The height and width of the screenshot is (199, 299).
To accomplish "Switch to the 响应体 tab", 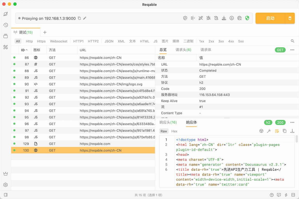I will (191, 122).
